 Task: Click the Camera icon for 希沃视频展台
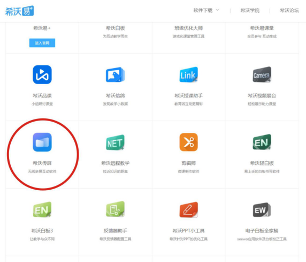pyautogui.click(x=262, y=74)
